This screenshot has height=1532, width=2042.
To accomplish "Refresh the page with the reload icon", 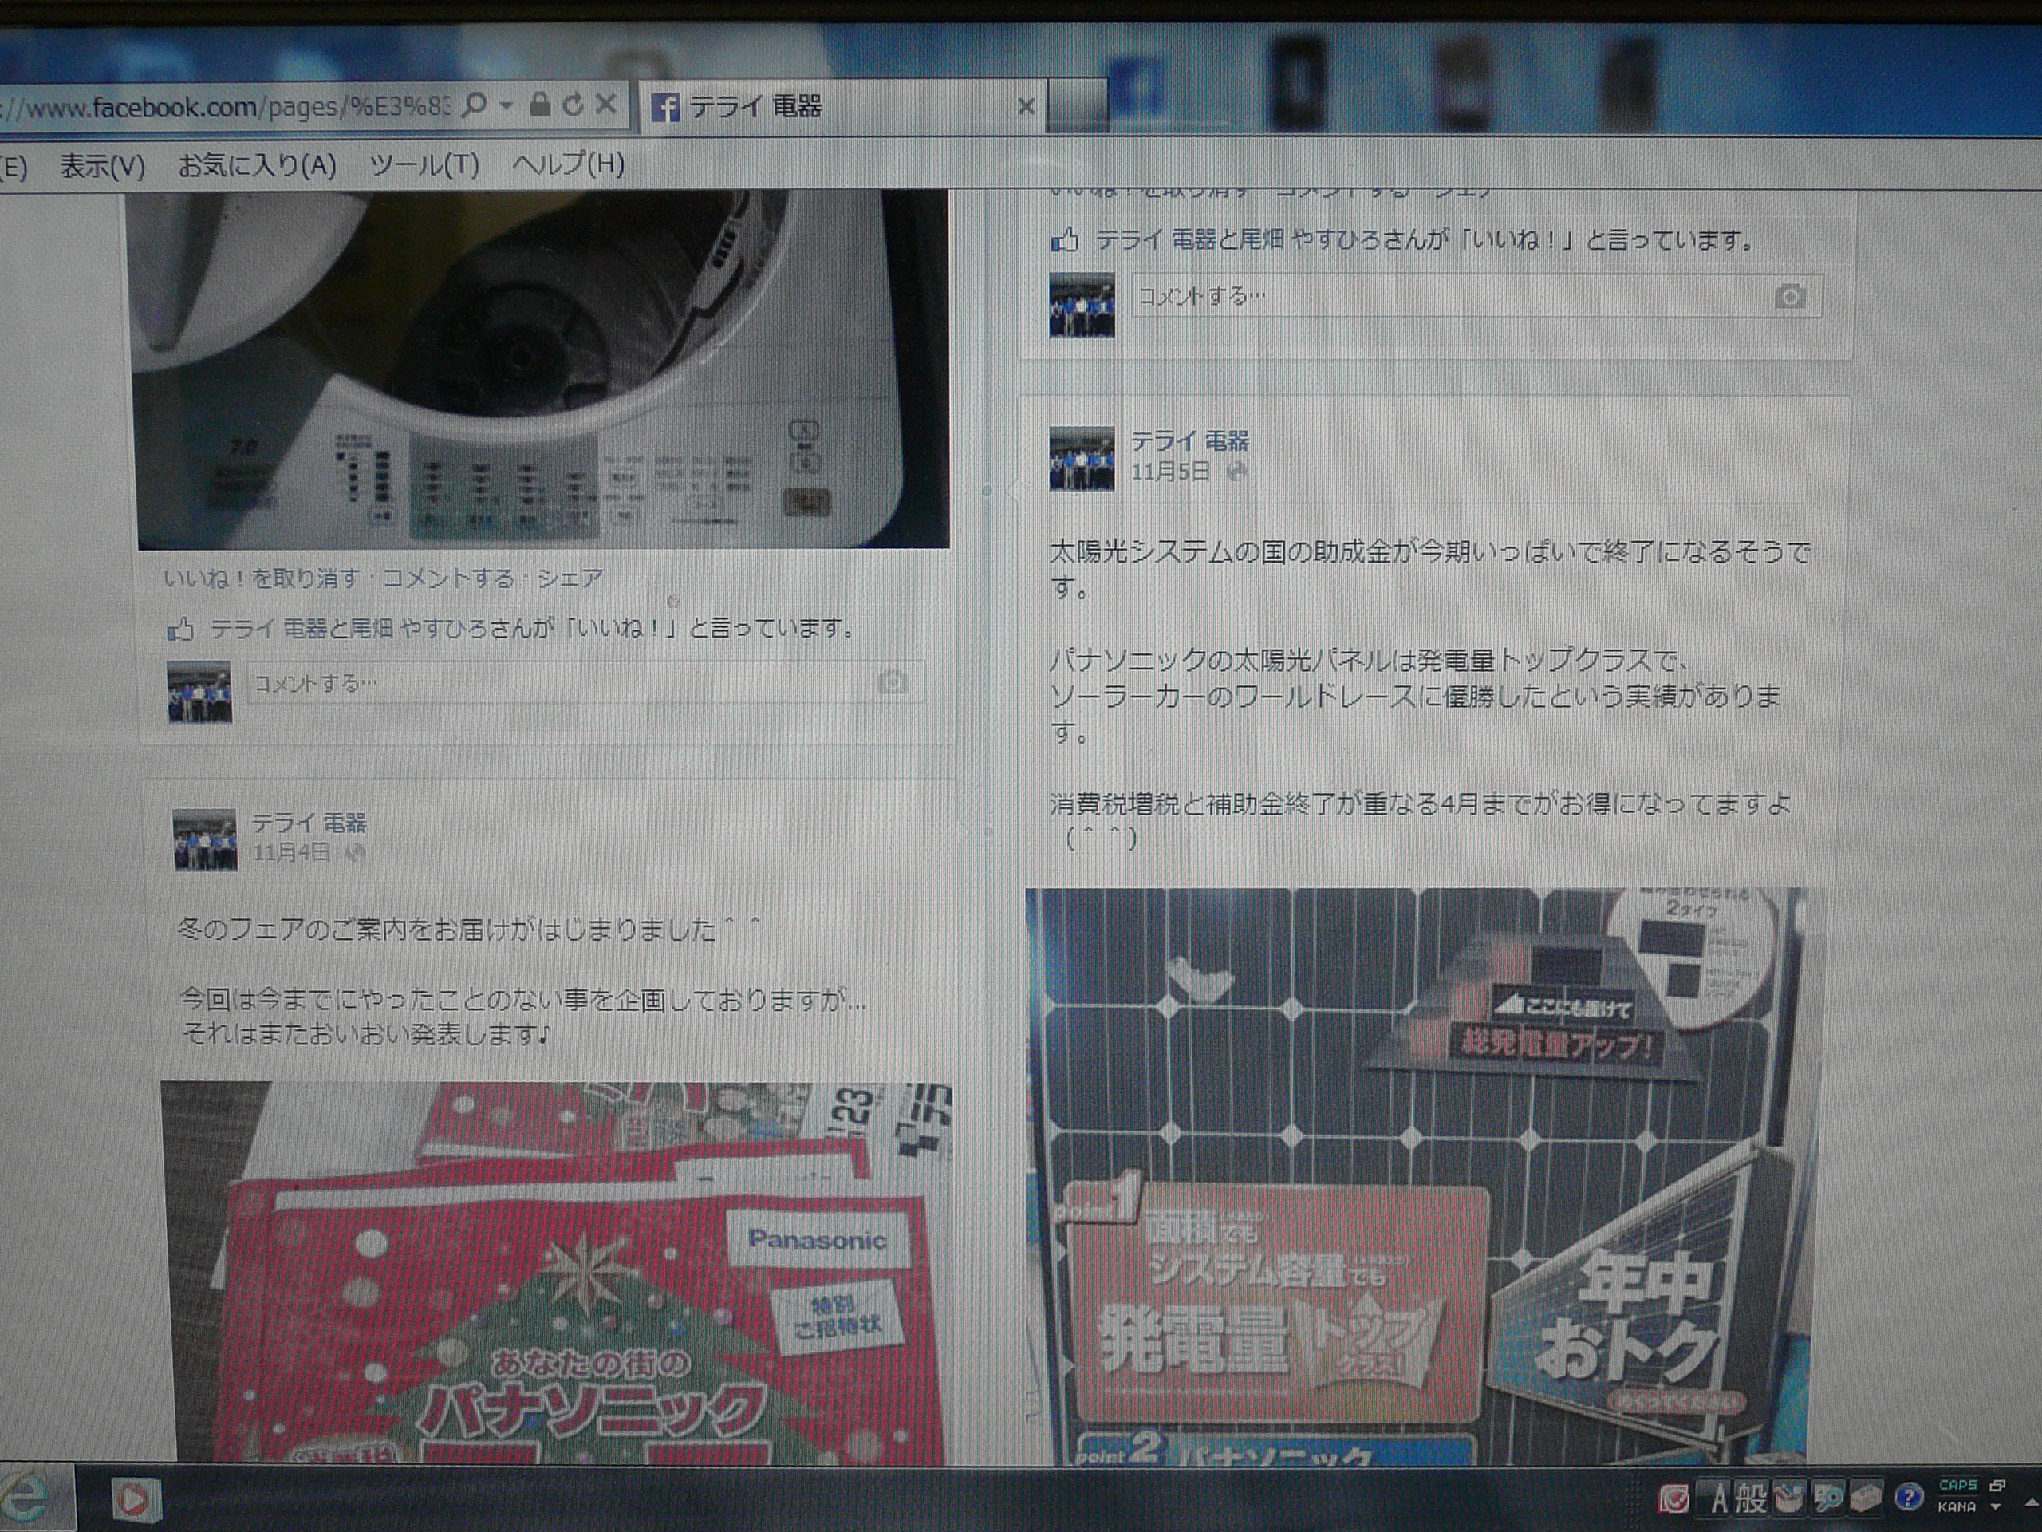I will pos(573,105).
